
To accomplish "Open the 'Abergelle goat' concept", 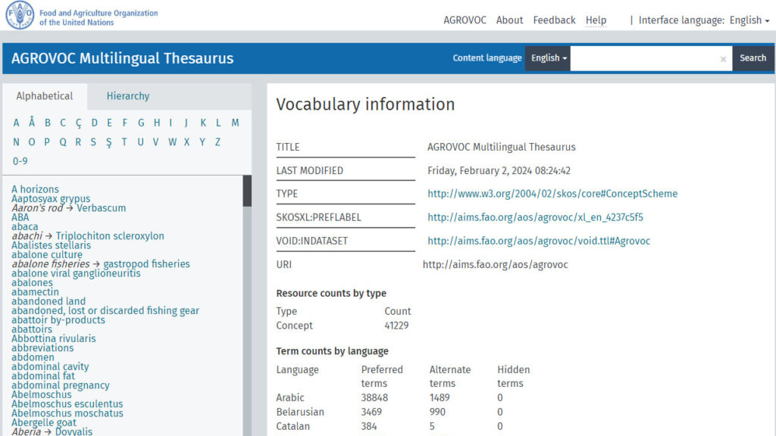I will (x=44, y=423).
